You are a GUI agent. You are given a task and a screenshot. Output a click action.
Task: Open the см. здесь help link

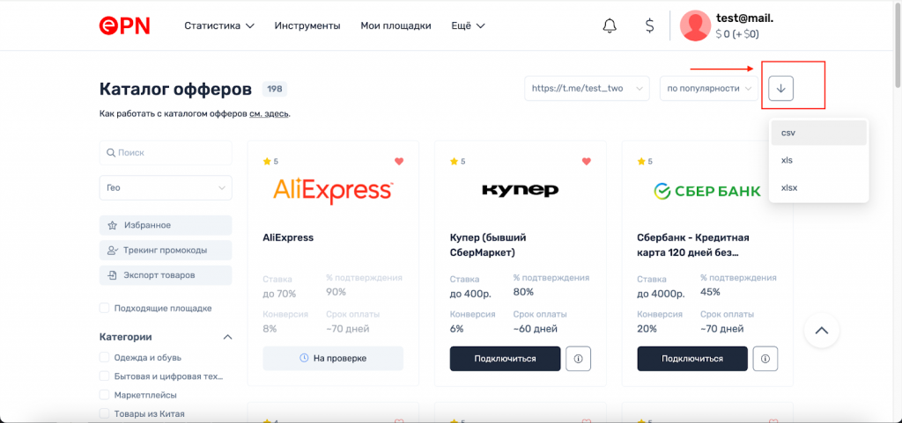(x=270, y=113)
